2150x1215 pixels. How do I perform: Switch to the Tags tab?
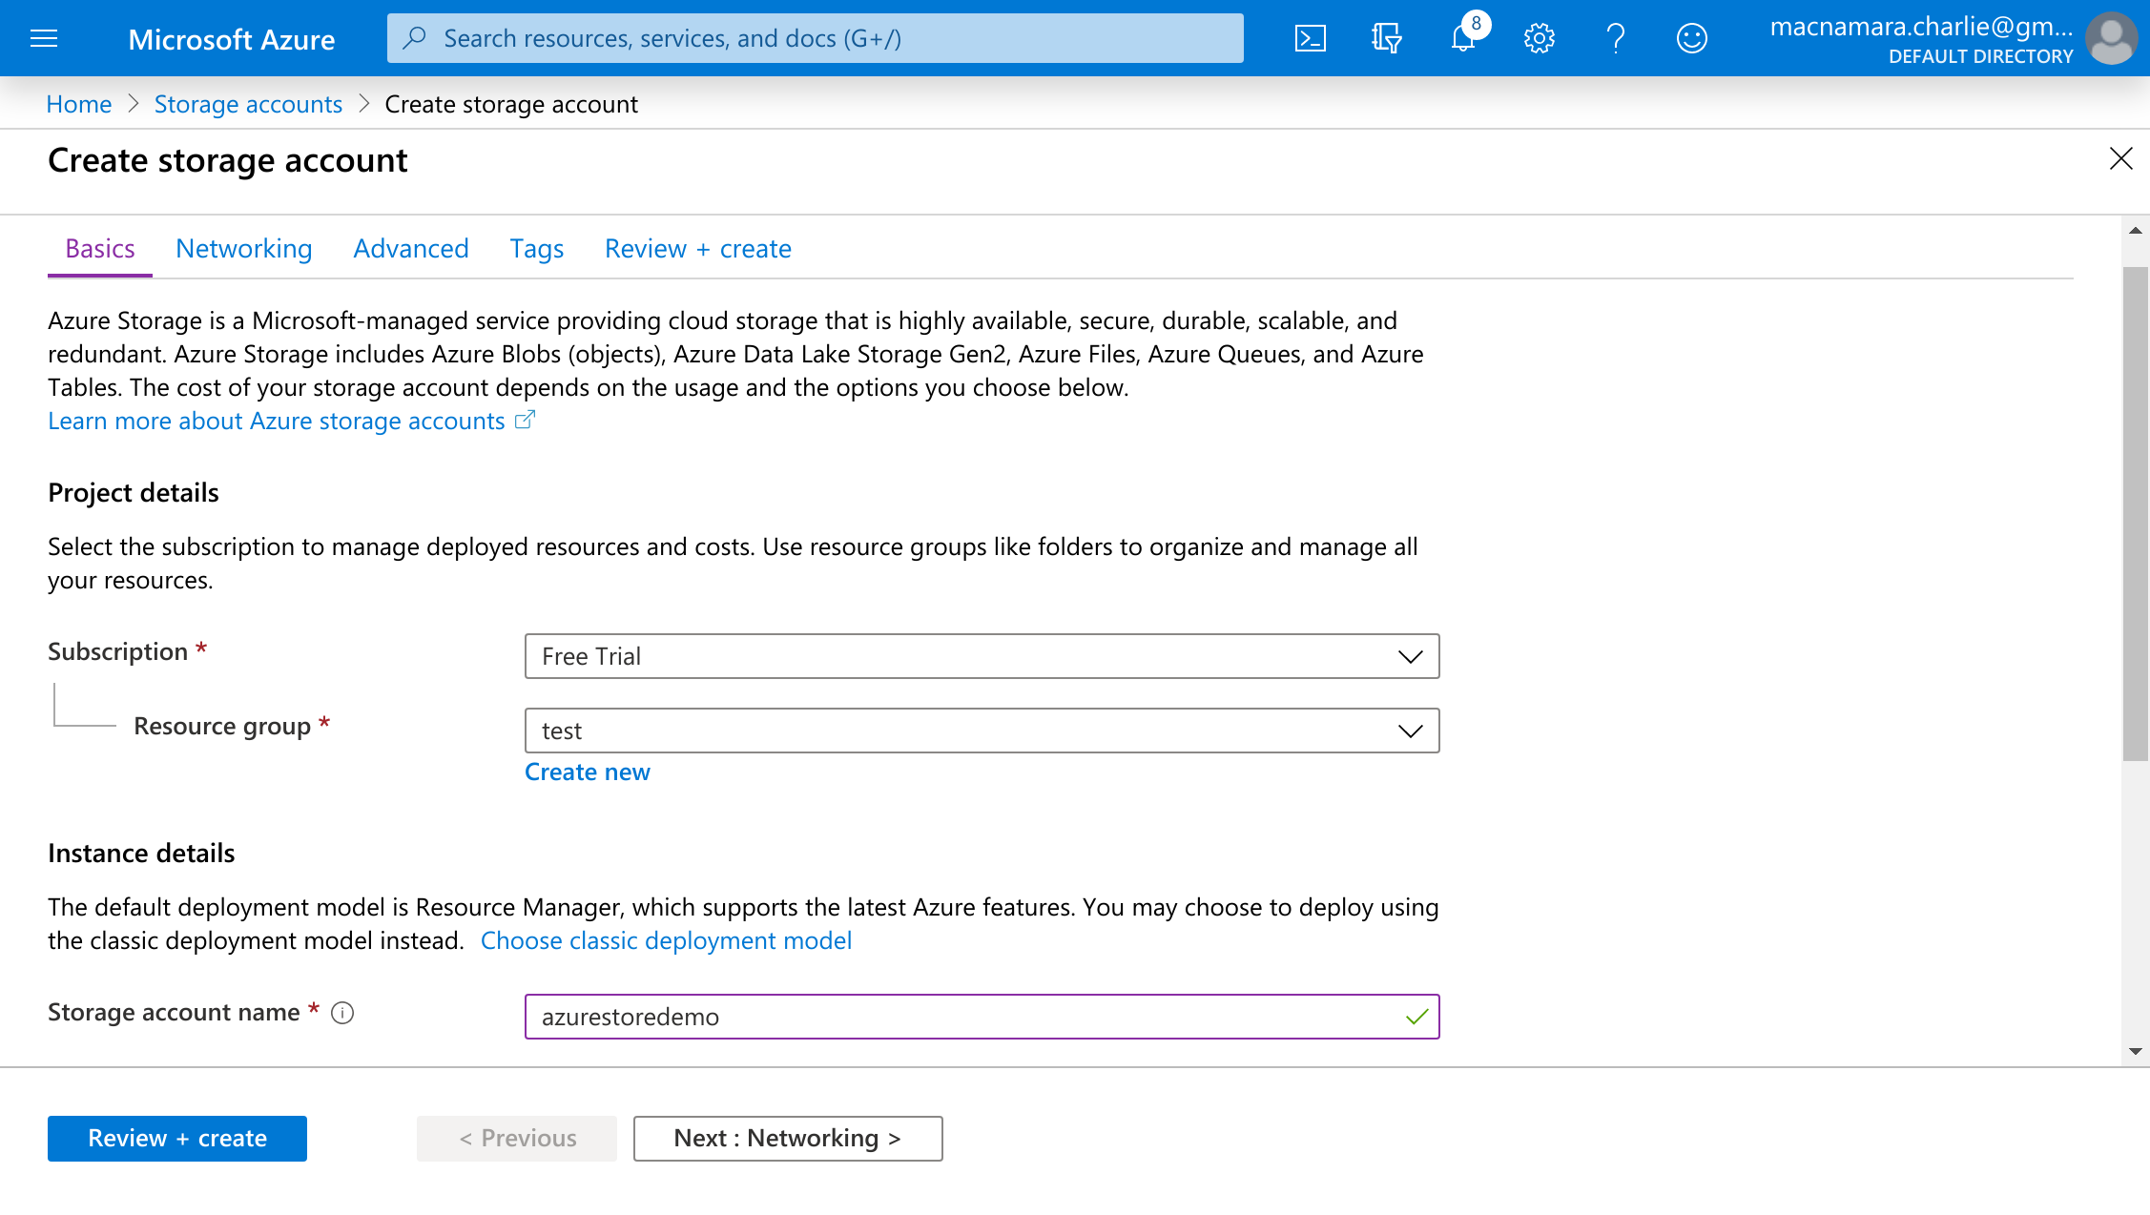click(x=537, y=248)
